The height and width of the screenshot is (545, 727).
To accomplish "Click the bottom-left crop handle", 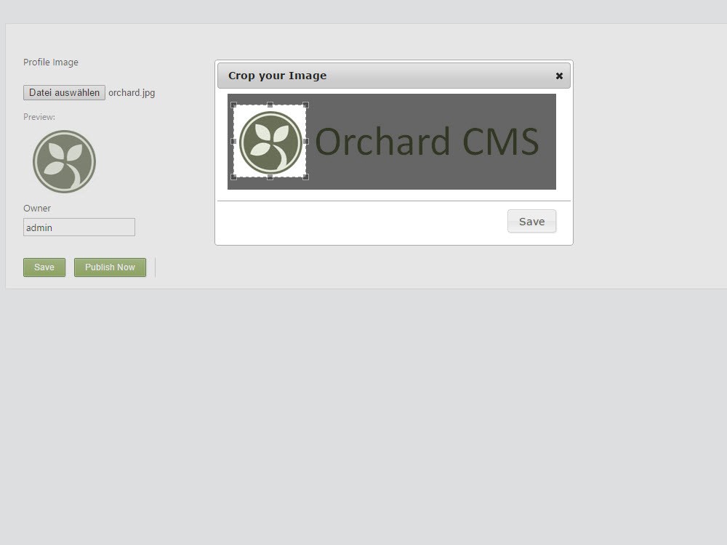I will click(x=233, y=177).
